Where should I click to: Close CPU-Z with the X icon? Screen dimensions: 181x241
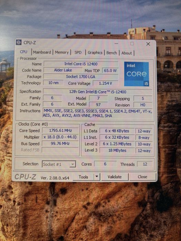148,44
